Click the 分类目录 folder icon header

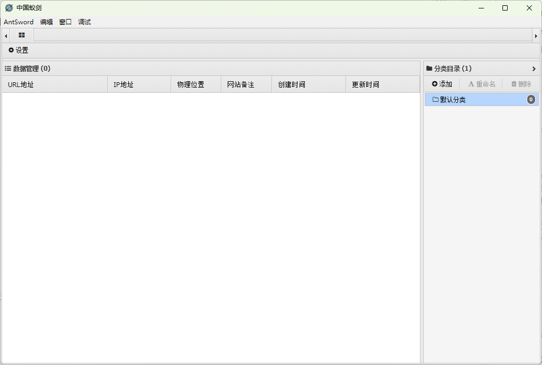[x=429, y=69]
